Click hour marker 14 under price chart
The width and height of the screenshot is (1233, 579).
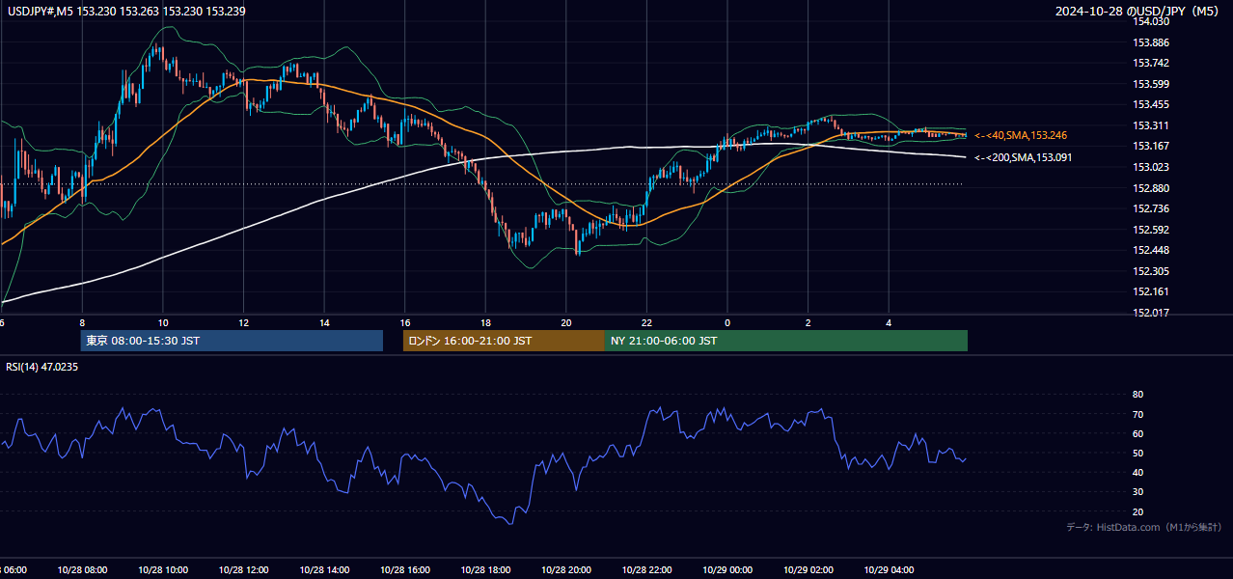point(324,323)
